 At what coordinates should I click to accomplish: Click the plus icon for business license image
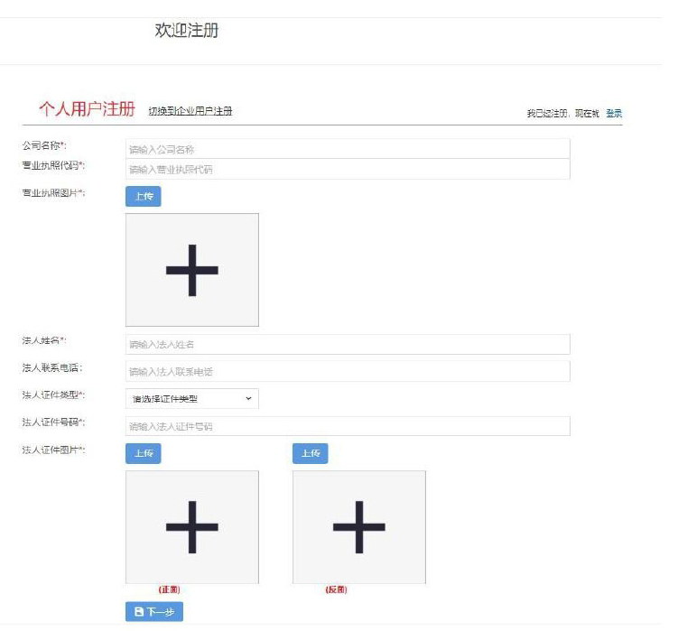point(192,271)
